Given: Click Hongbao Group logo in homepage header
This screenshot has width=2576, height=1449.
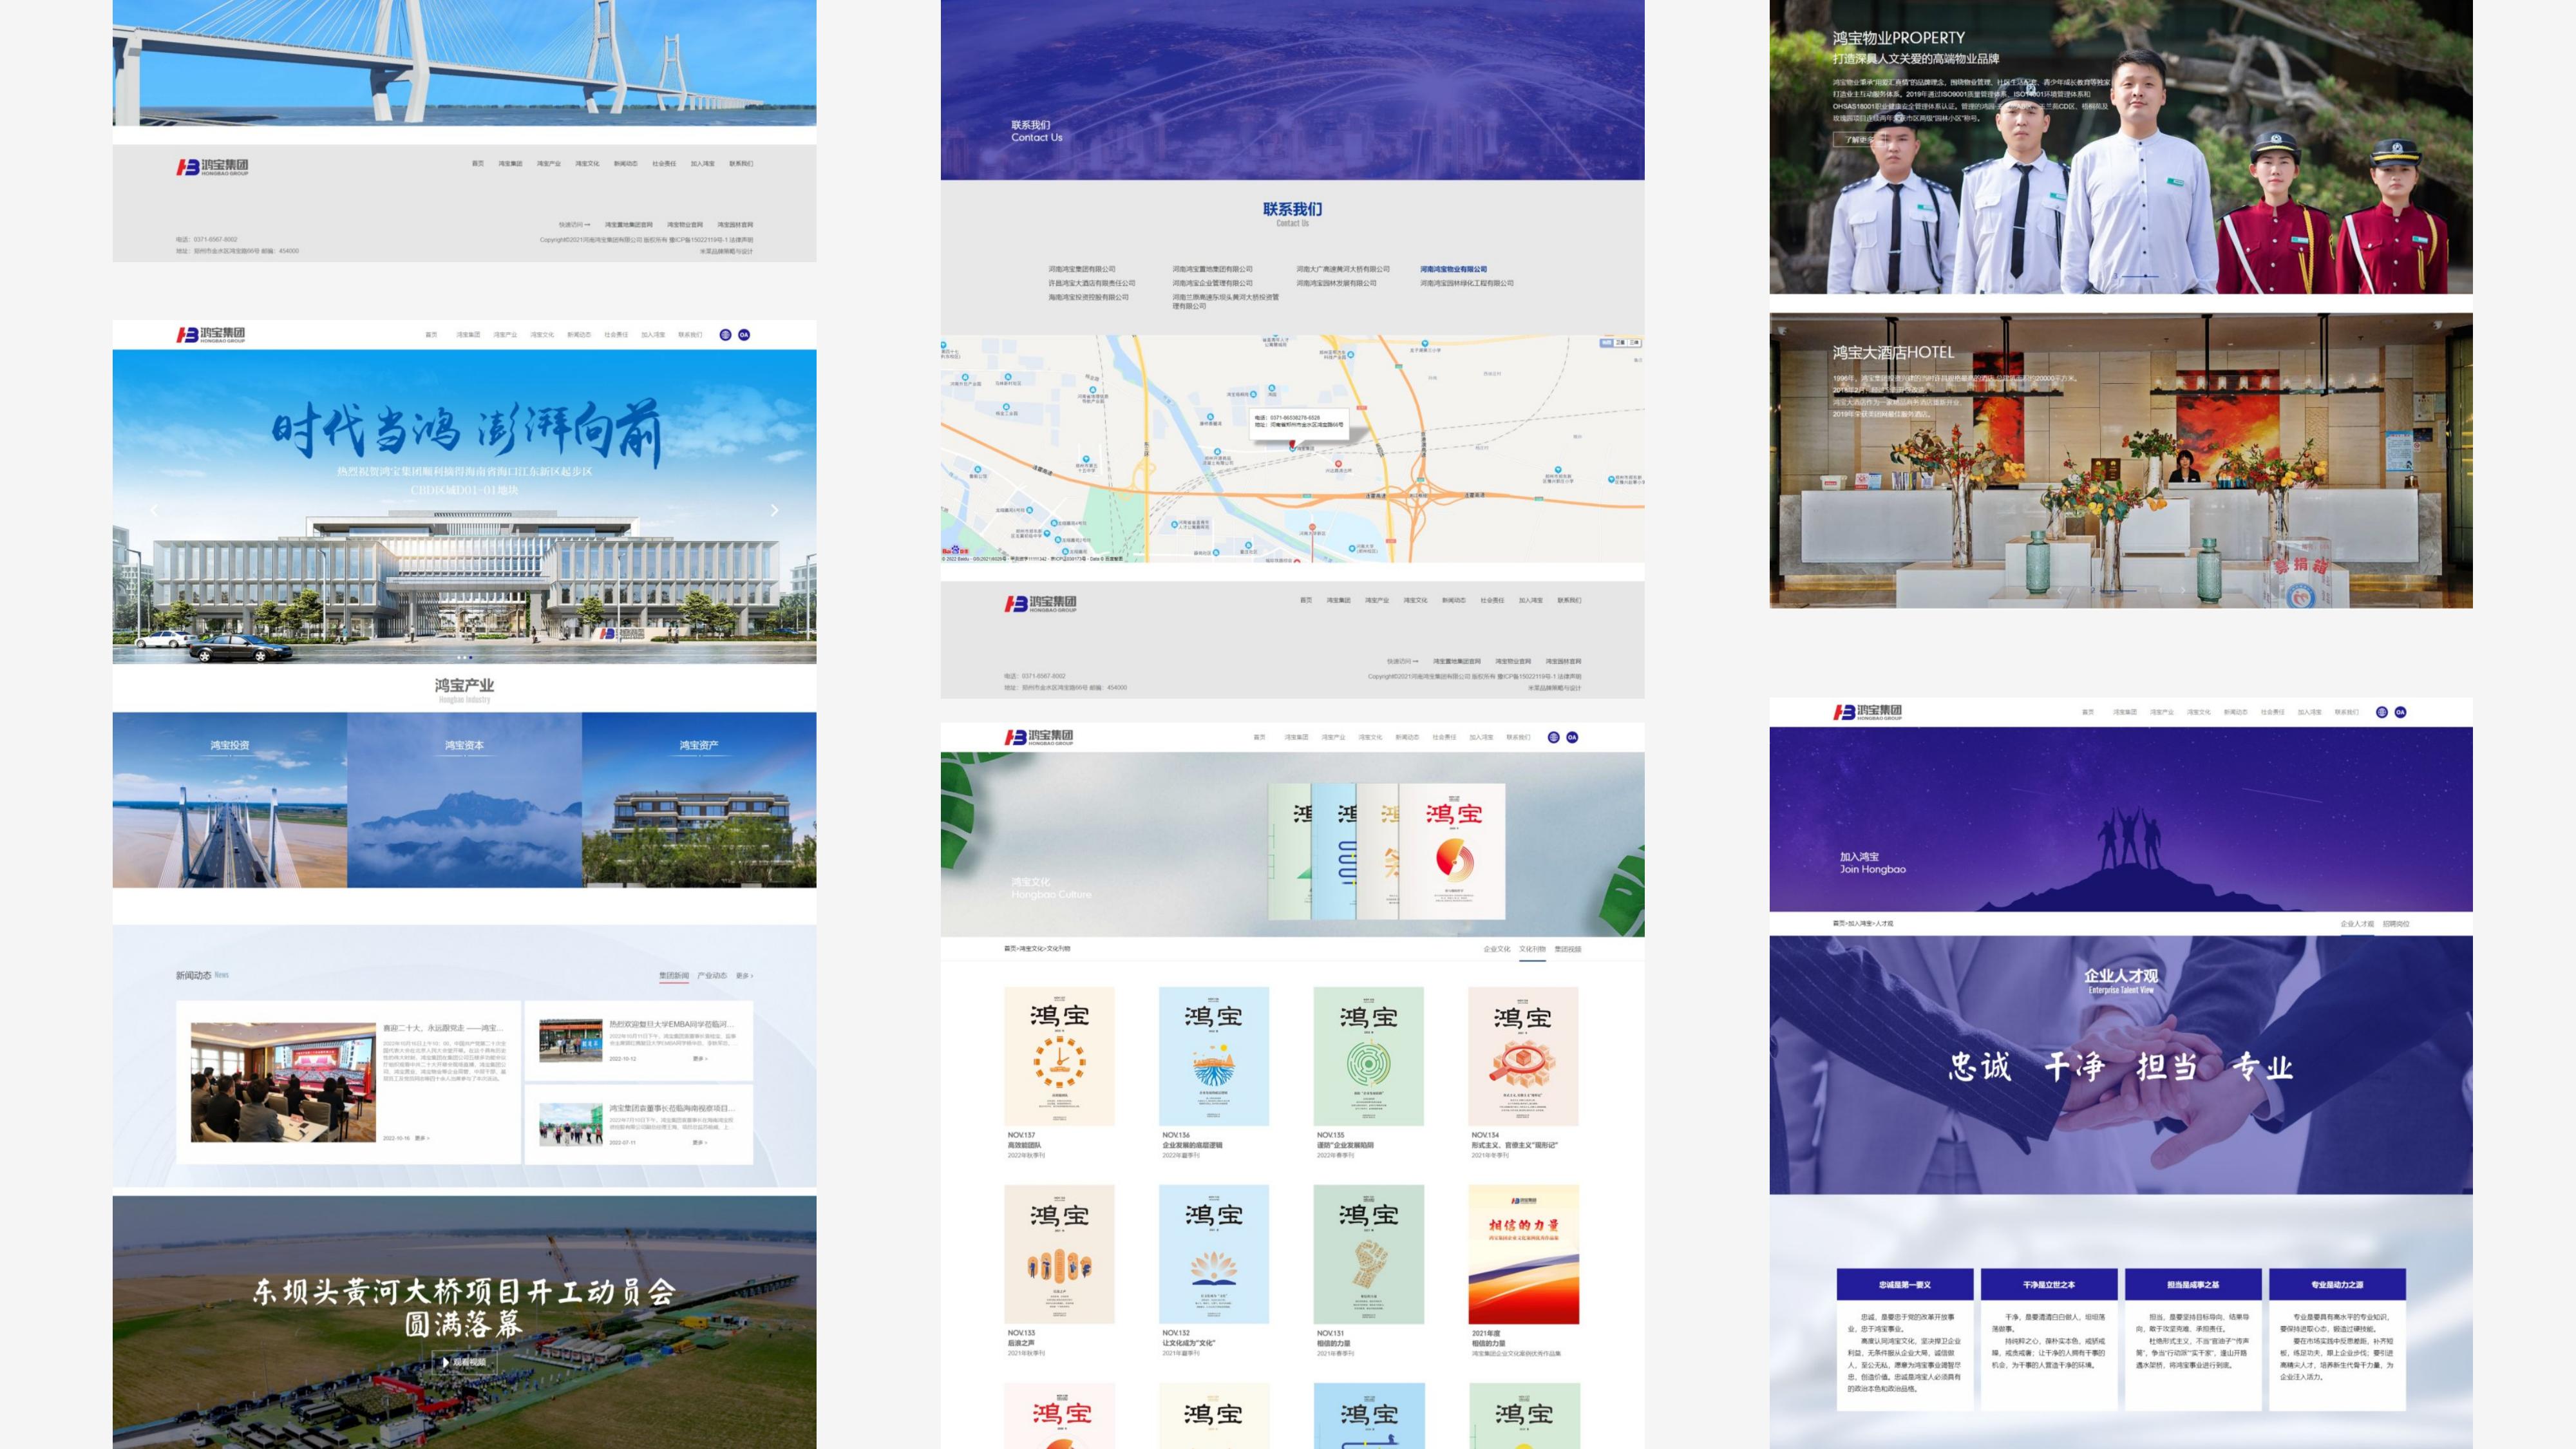Looking at the screenshot, I should (211, 335).
